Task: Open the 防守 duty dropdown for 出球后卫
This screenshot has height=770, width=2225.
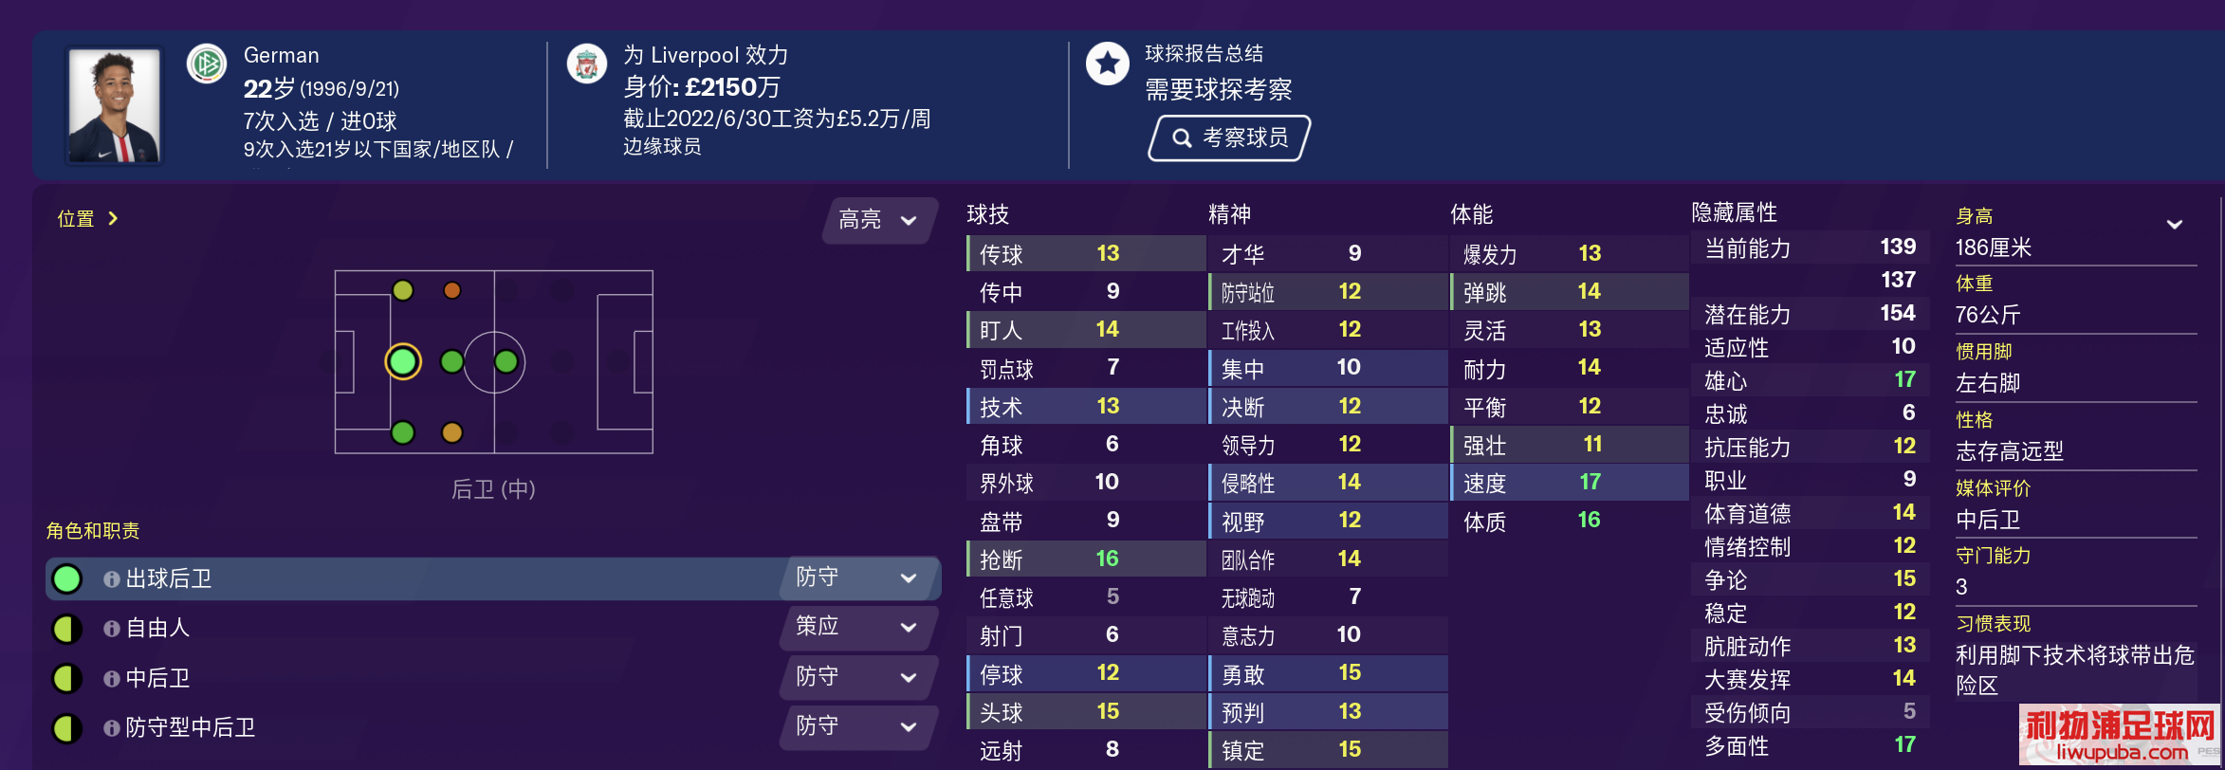Action: pos(858,577)
